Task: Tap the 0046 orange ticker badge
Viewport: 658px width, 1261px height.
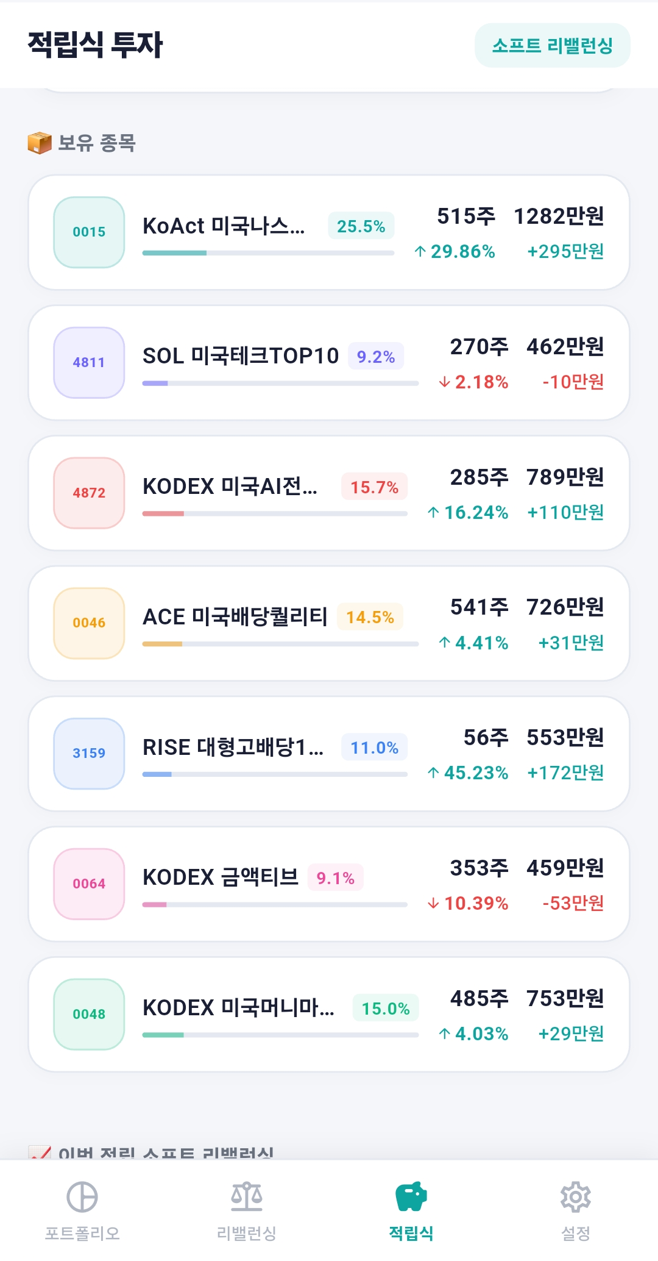Action: pyautogui.click(x=89, y=623)
